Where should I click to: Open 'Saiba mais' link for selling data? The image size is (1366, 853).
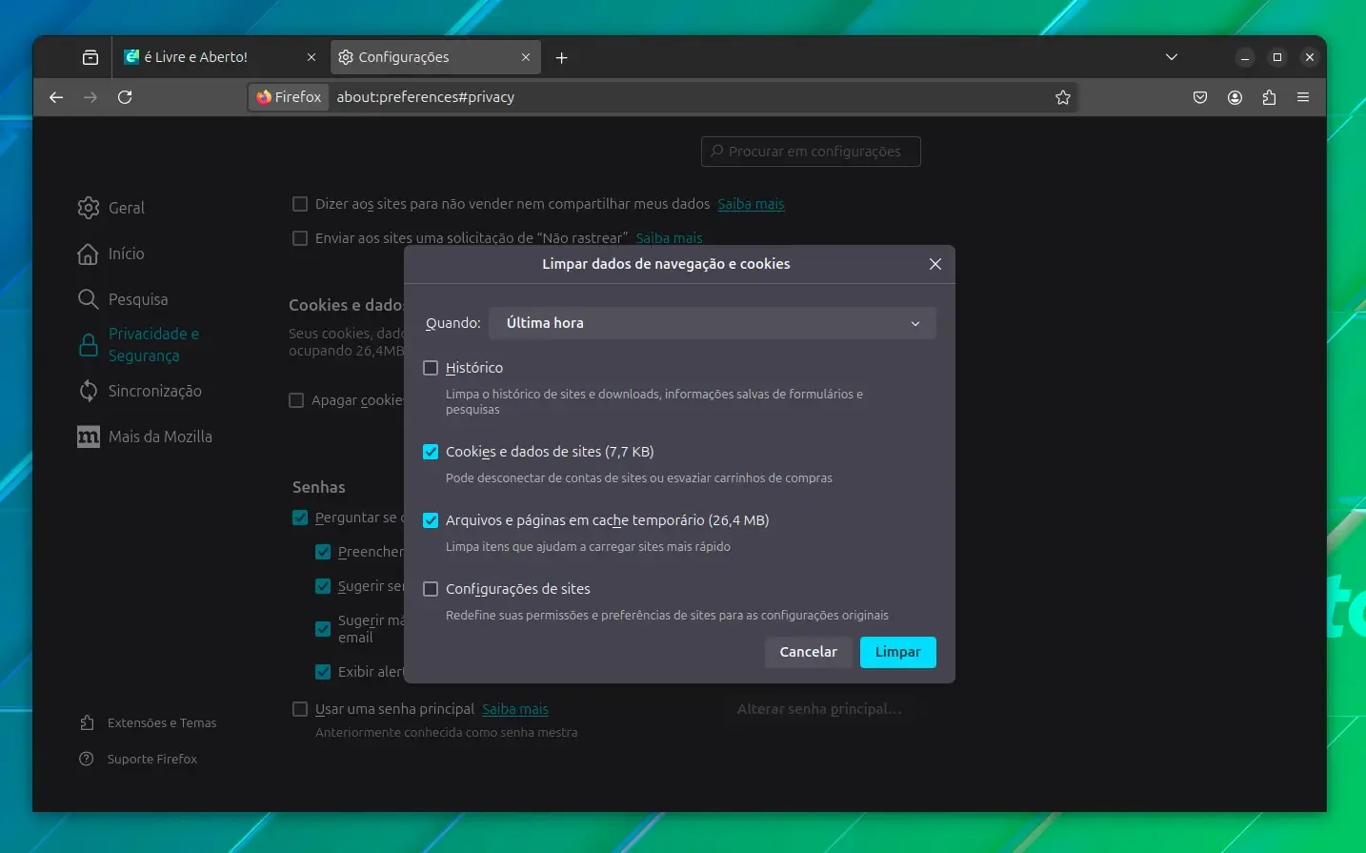(x=751, y=204)
